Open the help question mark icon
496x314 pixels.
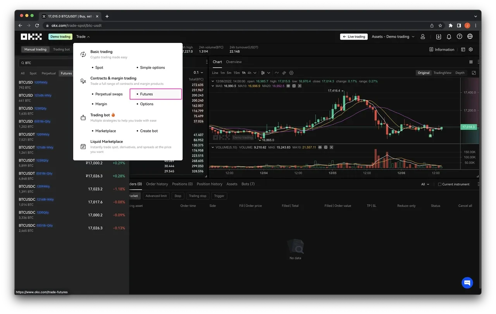coord(460,37)
